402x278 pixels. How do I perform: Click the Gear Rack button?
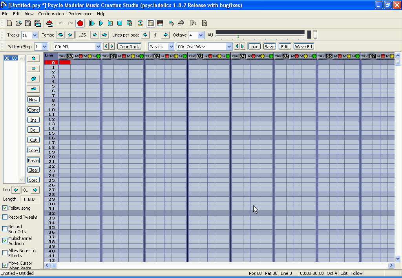pos(129,46)
